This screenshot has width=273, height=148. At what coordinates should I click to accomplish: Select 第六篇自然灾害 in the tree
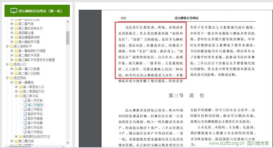point(29,42)
